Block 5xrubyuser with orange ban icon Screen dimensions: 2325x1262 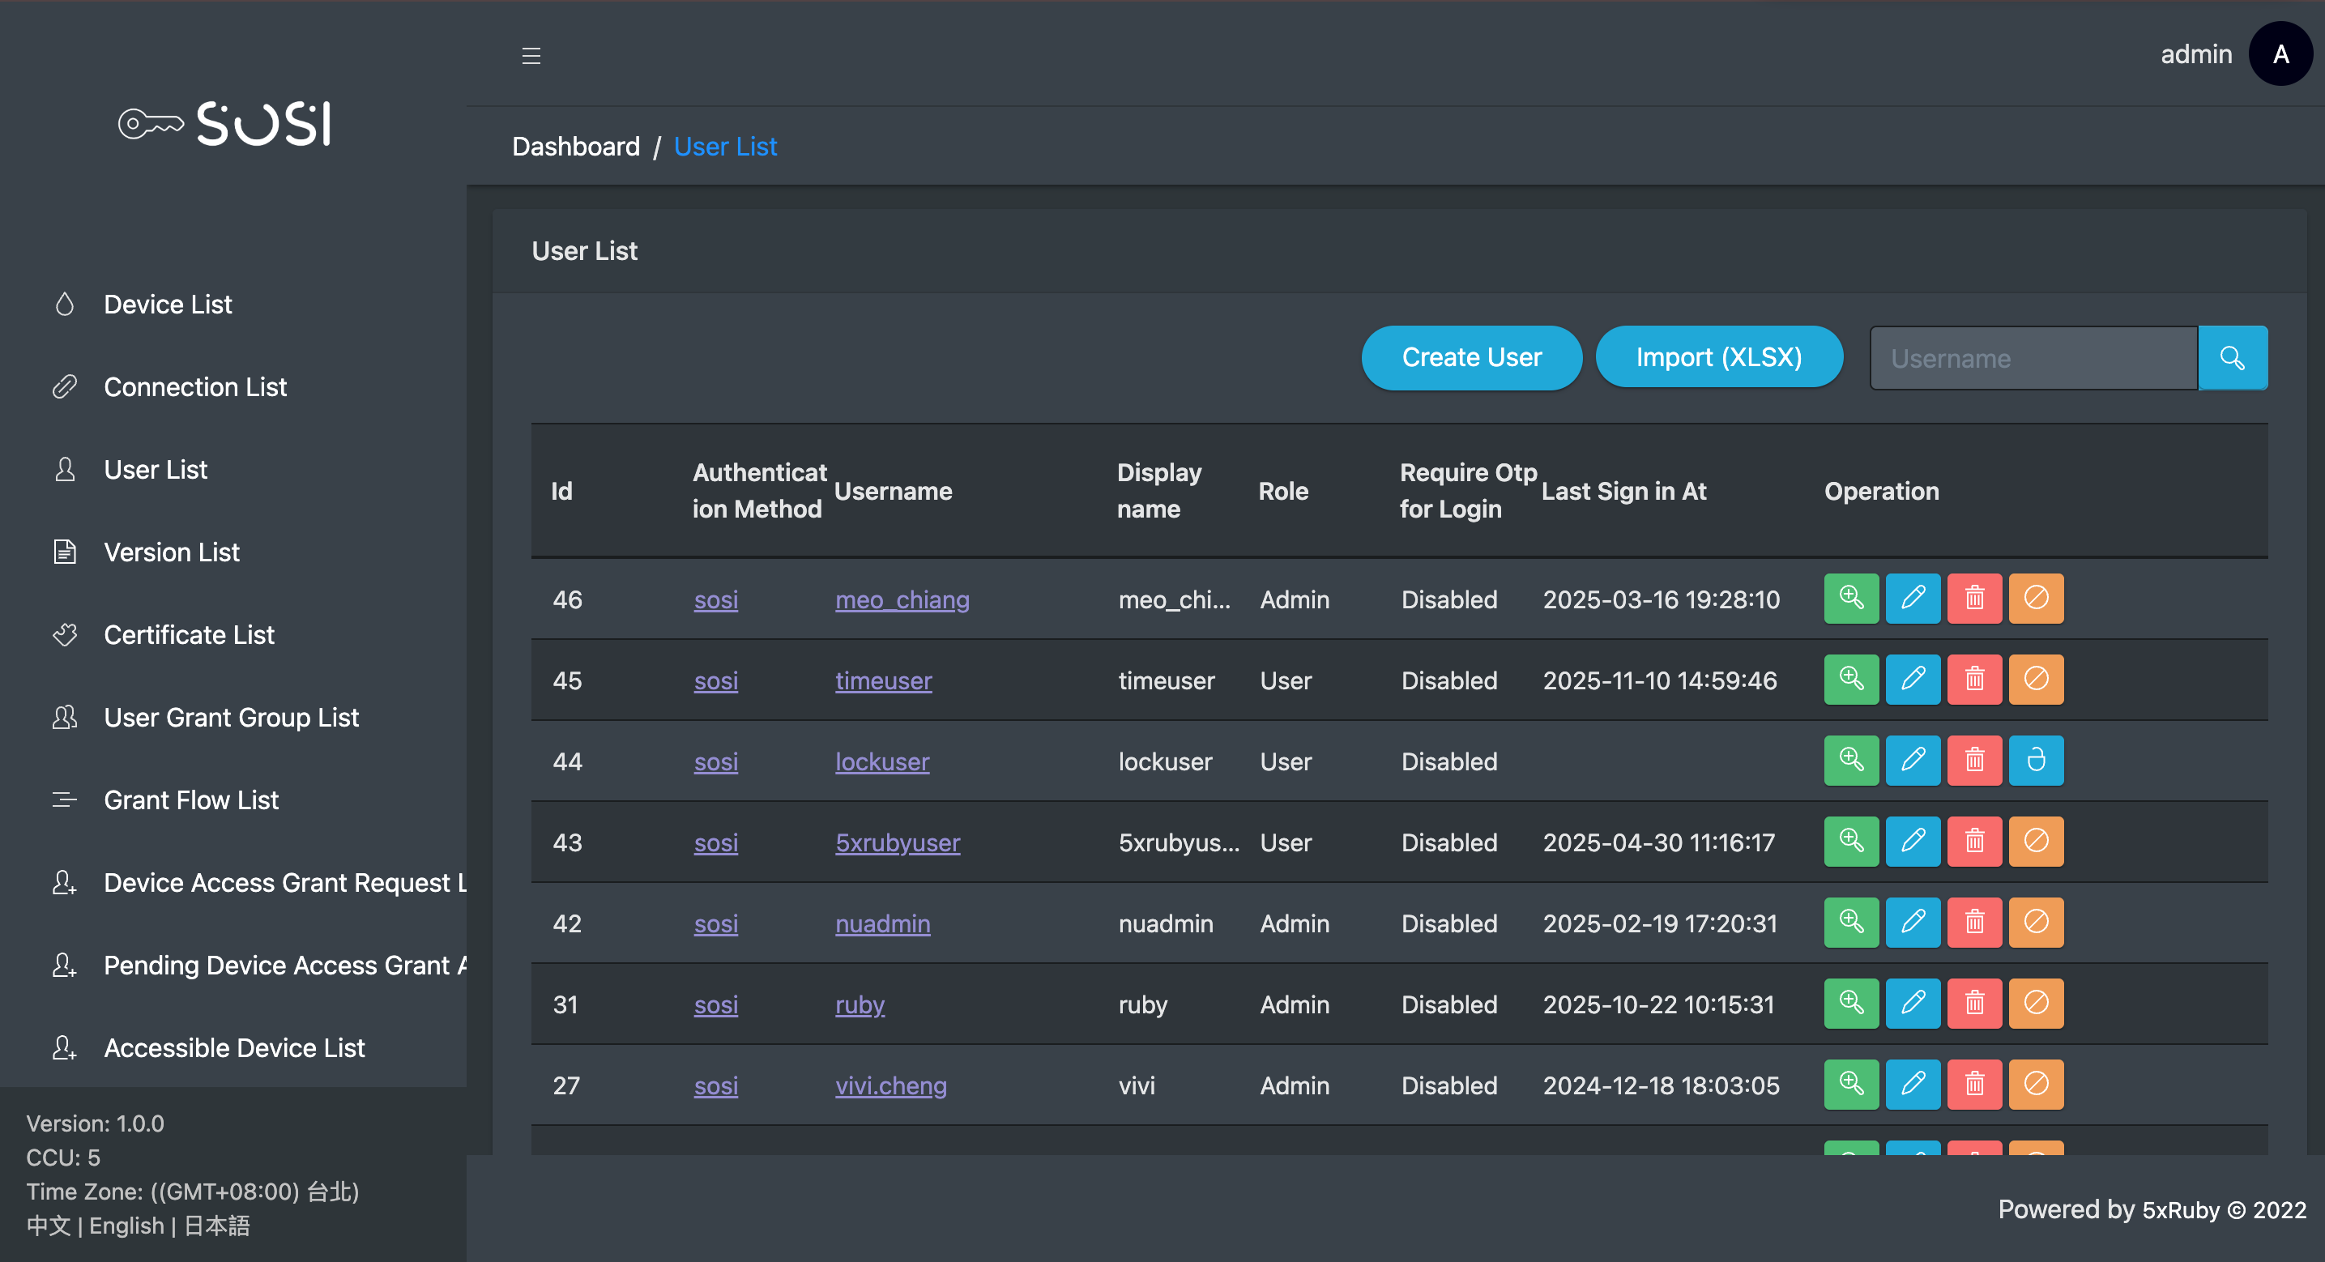tap(2035, 842)
